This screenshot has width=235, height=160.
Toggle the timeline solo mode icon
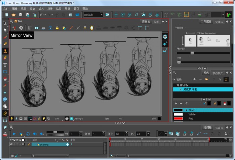(14, 140)
